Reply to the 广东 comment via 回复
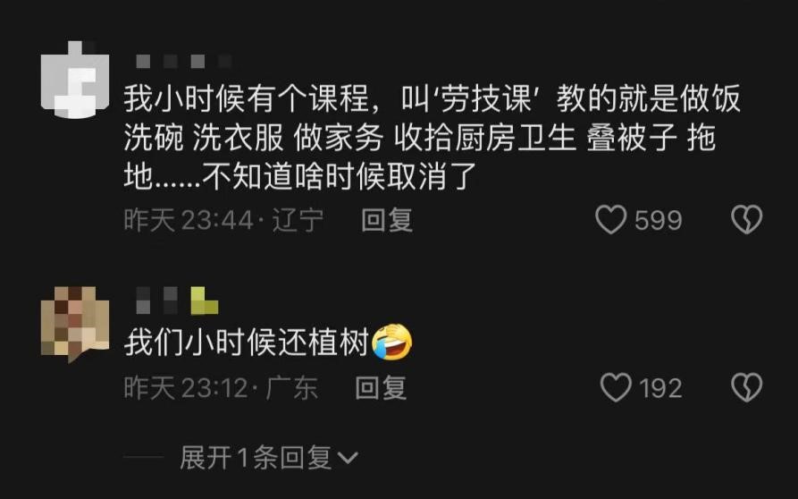 click(381, 388)
